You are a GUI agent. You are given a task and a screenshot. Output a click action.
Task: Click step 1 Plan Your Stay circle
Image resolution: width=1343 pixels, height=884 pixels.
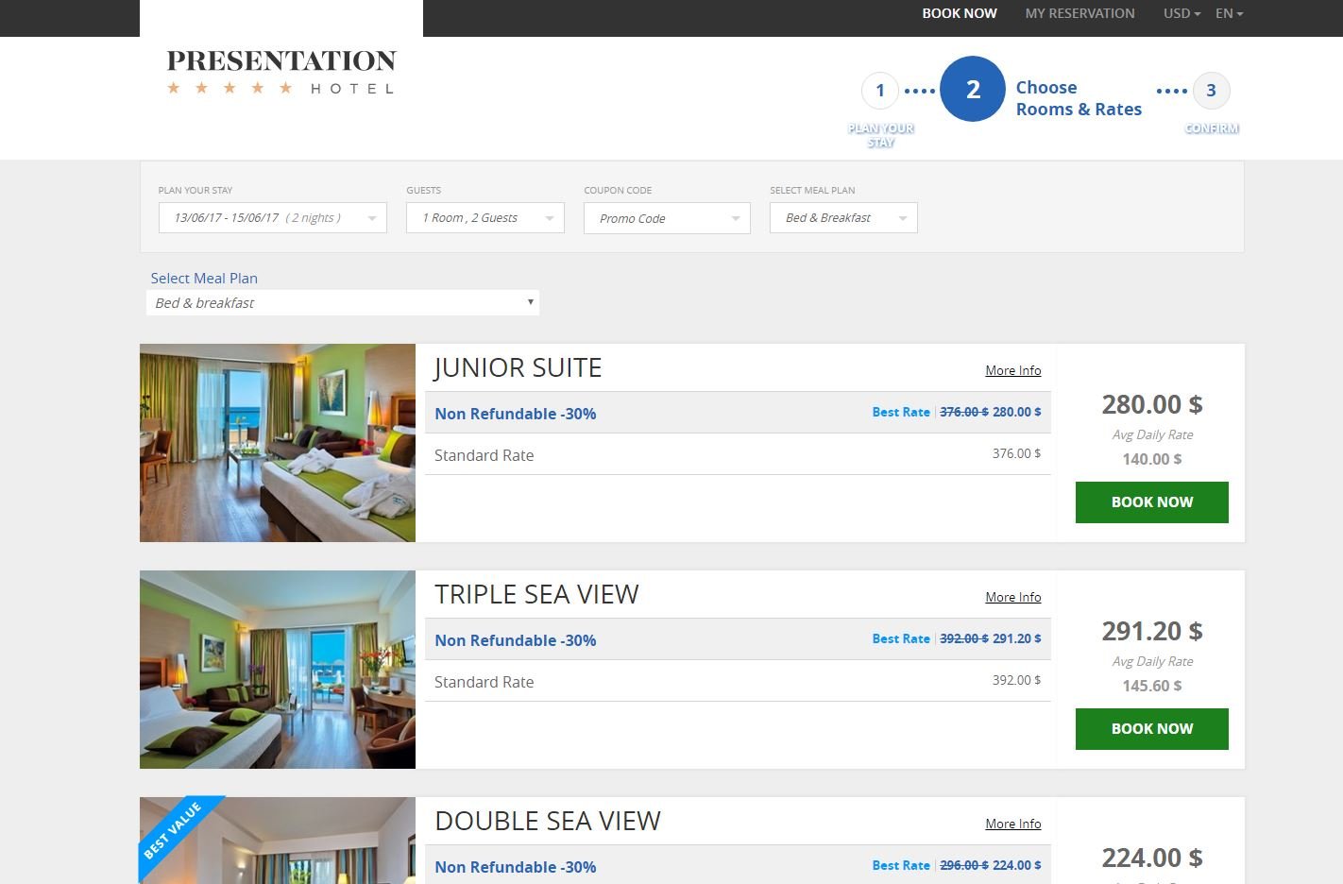coord(880,90)
